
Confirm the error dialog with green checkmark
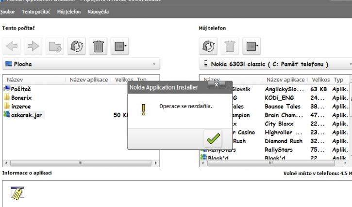point(213,138)
